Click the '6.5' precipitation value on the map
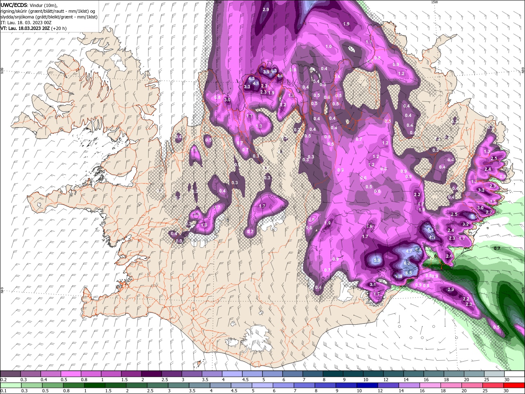525x394 pixels. click(x=409, y=273)
